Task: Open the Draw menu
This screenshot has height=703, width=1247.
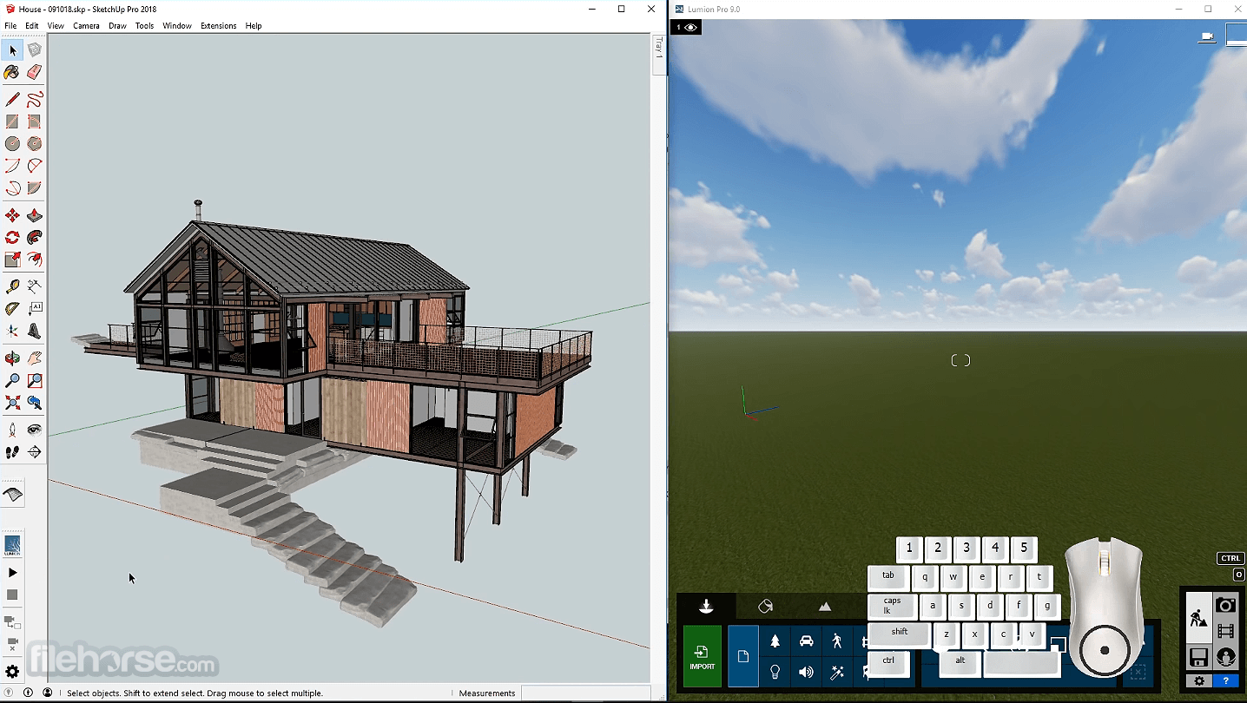Action: click(117, 26)
